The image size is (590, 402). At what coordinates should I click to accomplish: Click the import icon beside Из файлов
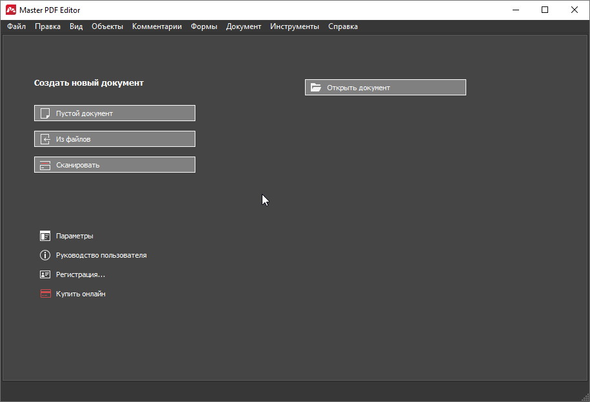click(x=45, y=139)
